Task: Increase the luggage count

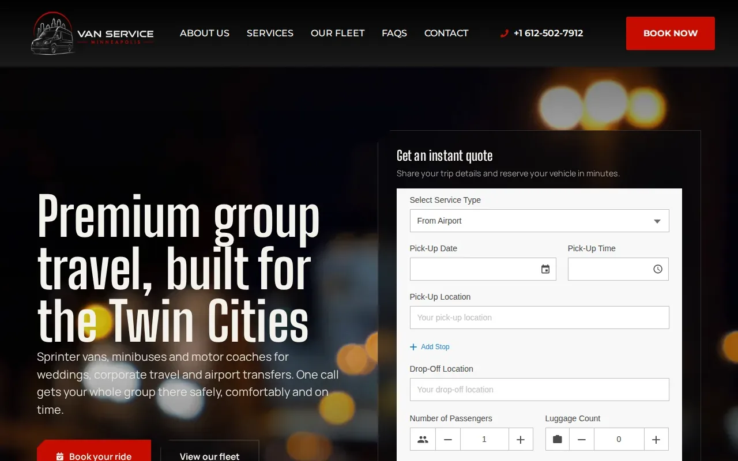Action: (656, 439)
